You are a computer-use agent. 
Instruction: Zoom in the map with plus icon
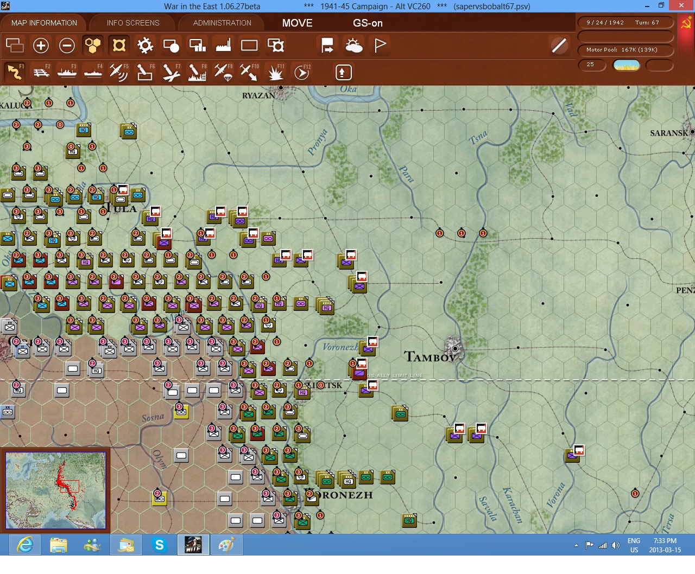[x=41, y=45]
